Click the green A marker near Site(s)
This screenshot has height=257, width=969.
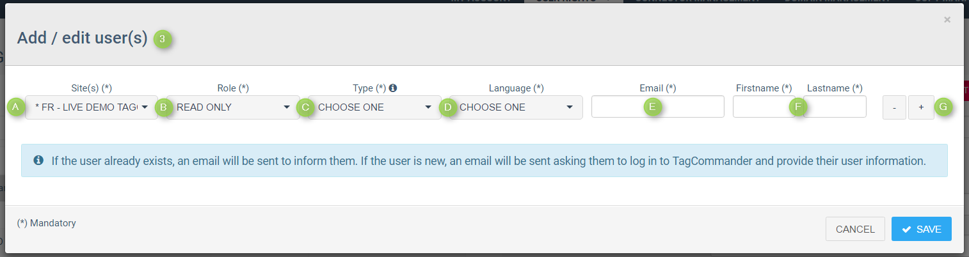15,107
